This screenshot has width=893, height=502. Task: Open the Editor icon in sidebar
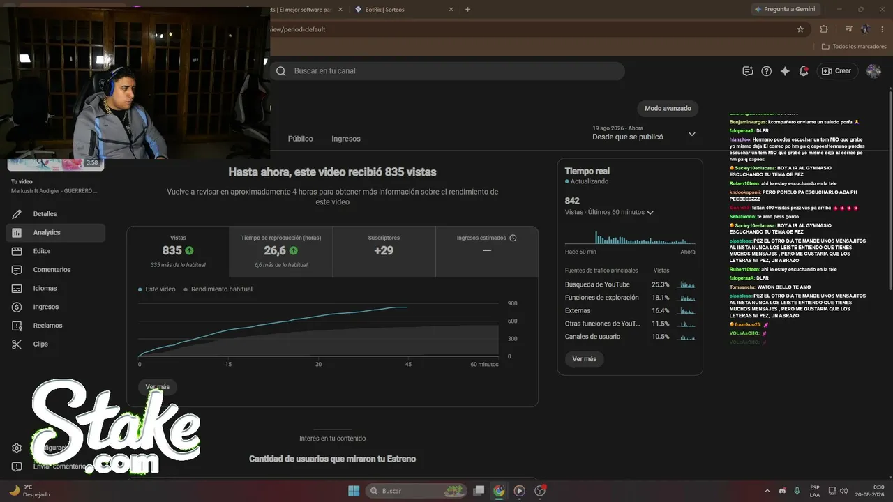[17, 251]
